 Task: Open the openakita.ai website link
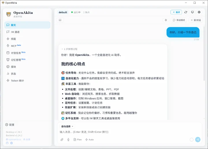(x=14, y=139)
